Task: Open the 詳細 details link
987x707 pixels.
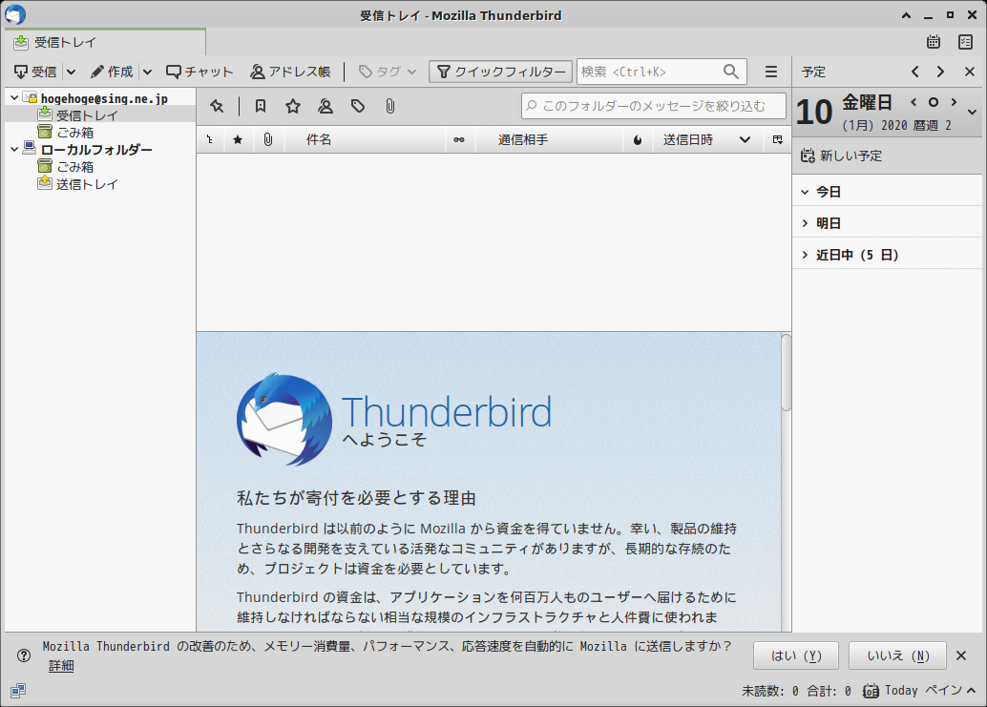Action: pyautogui.click(x=61, y=665)
